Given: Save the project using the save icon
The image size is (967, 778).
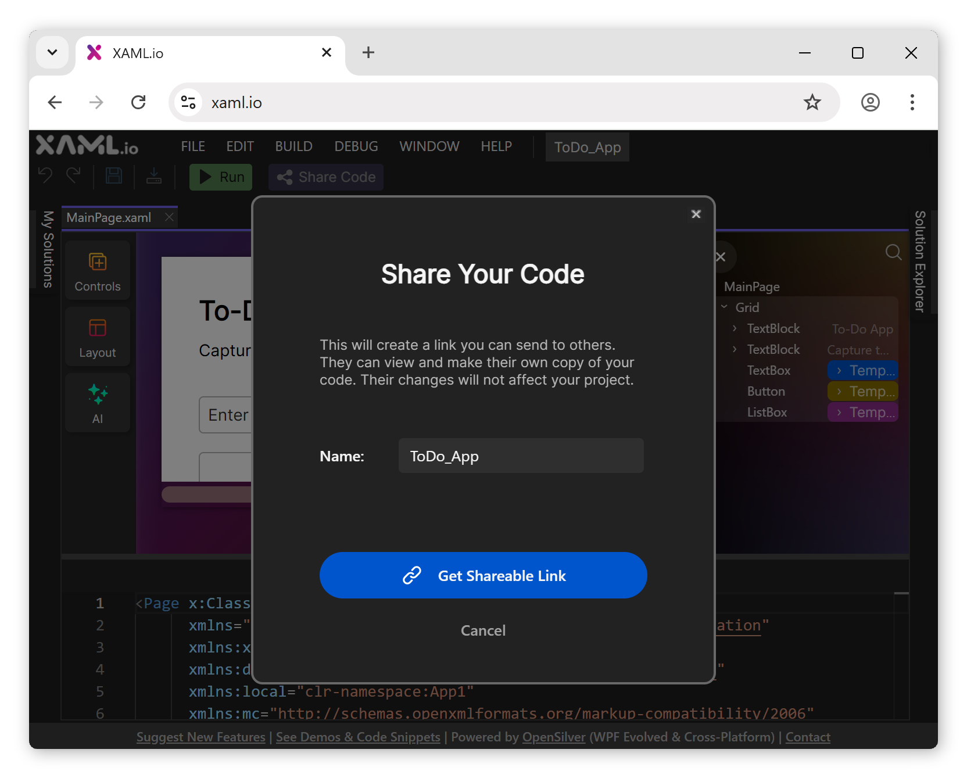Looking at the screenshot, I should 114,175.
